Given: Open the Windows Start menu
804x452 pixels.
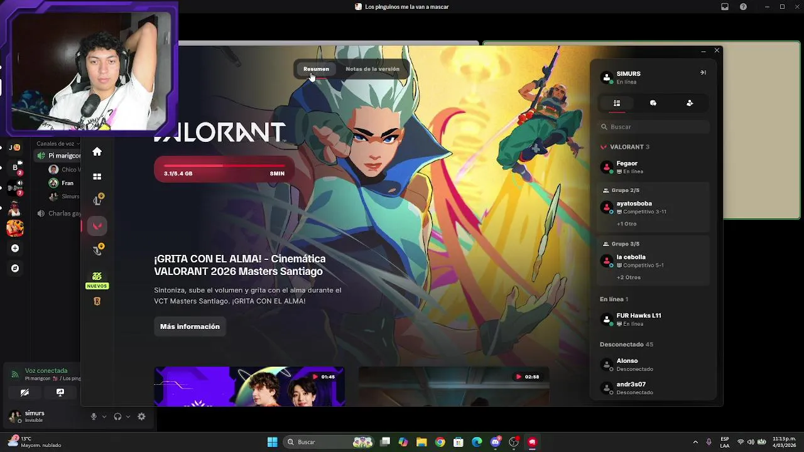Looking at the screenshot, I should 272,442.
